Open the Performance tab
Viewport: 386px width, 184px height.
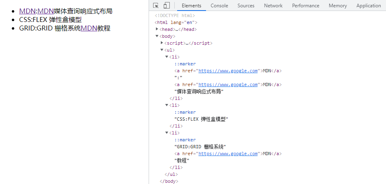(306, 5)
